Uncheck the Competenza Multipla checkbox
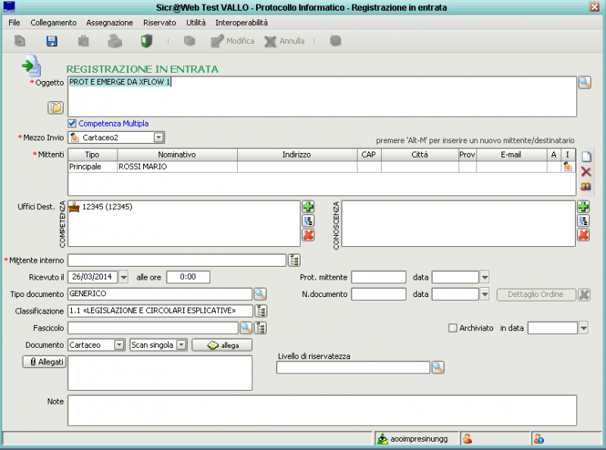 (72, 123)
